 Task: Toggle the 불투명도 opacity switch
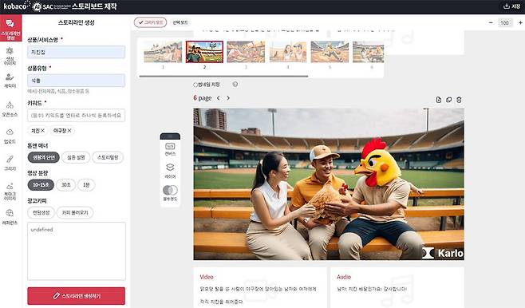click(170, 191)
